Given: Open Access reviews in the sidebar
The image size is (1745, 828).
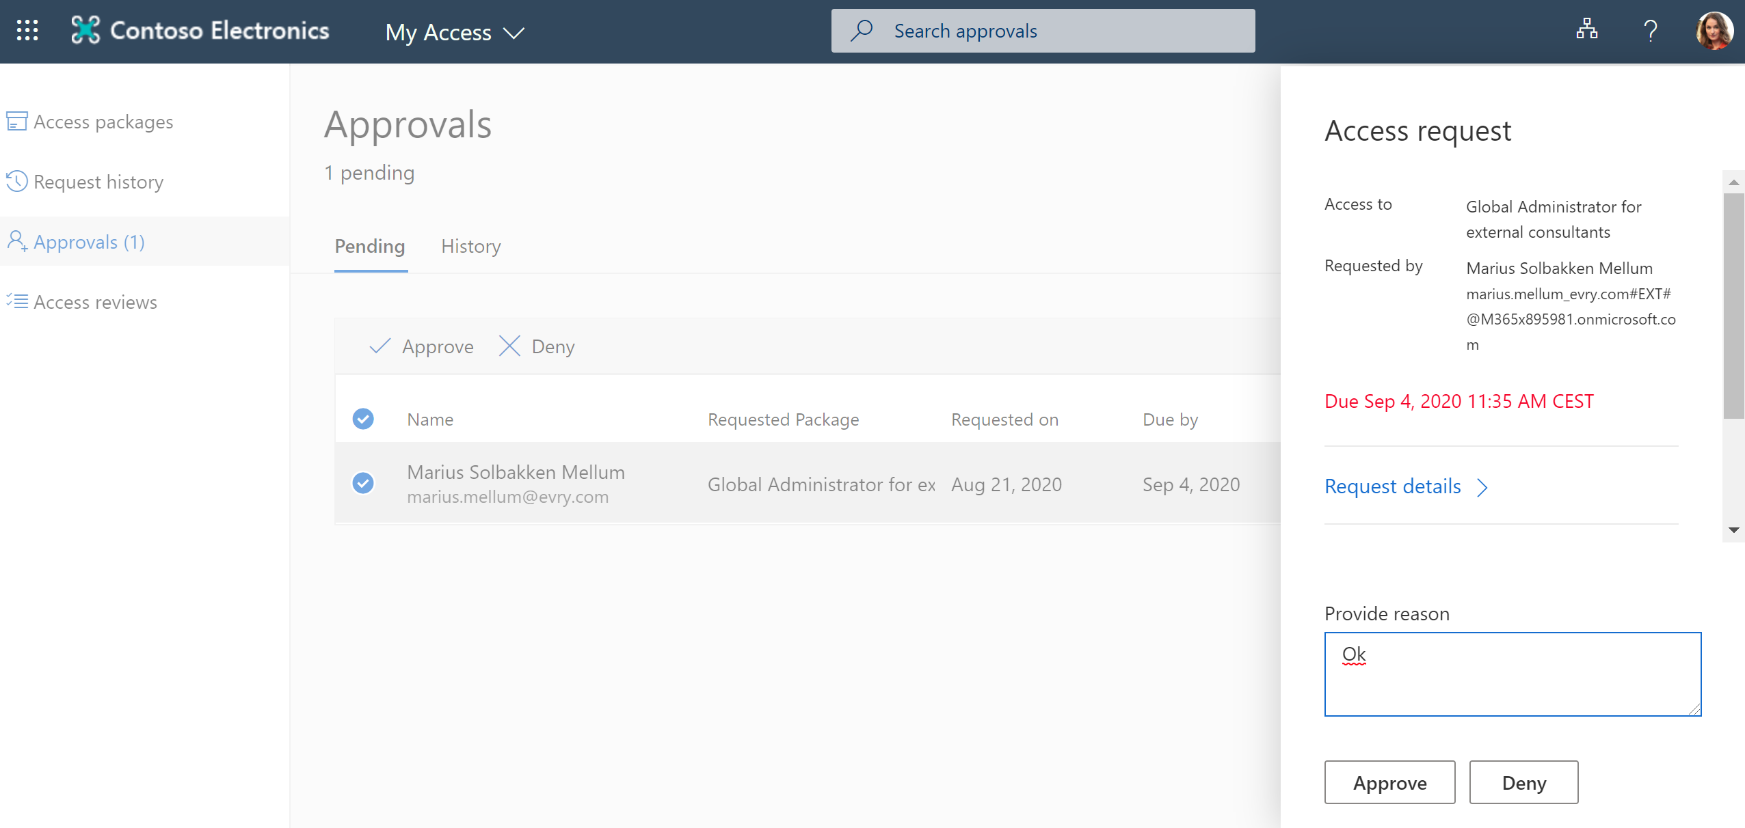Looking at the screenshot, I should click(x=96, y=302).
